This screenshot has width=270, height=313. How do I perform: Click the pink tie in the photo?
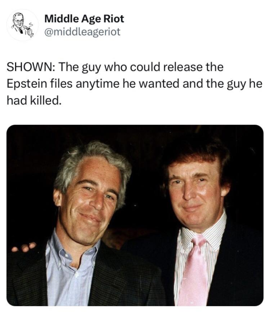193,271
